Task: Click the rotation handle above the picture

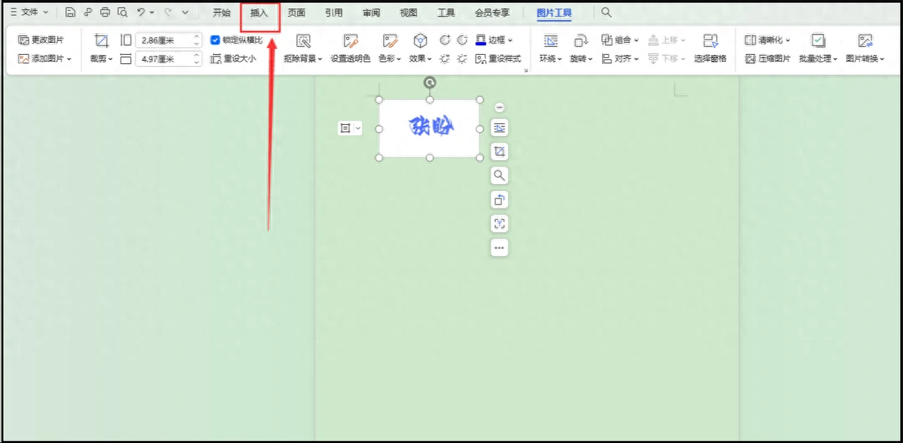Action: click(430, 83)
